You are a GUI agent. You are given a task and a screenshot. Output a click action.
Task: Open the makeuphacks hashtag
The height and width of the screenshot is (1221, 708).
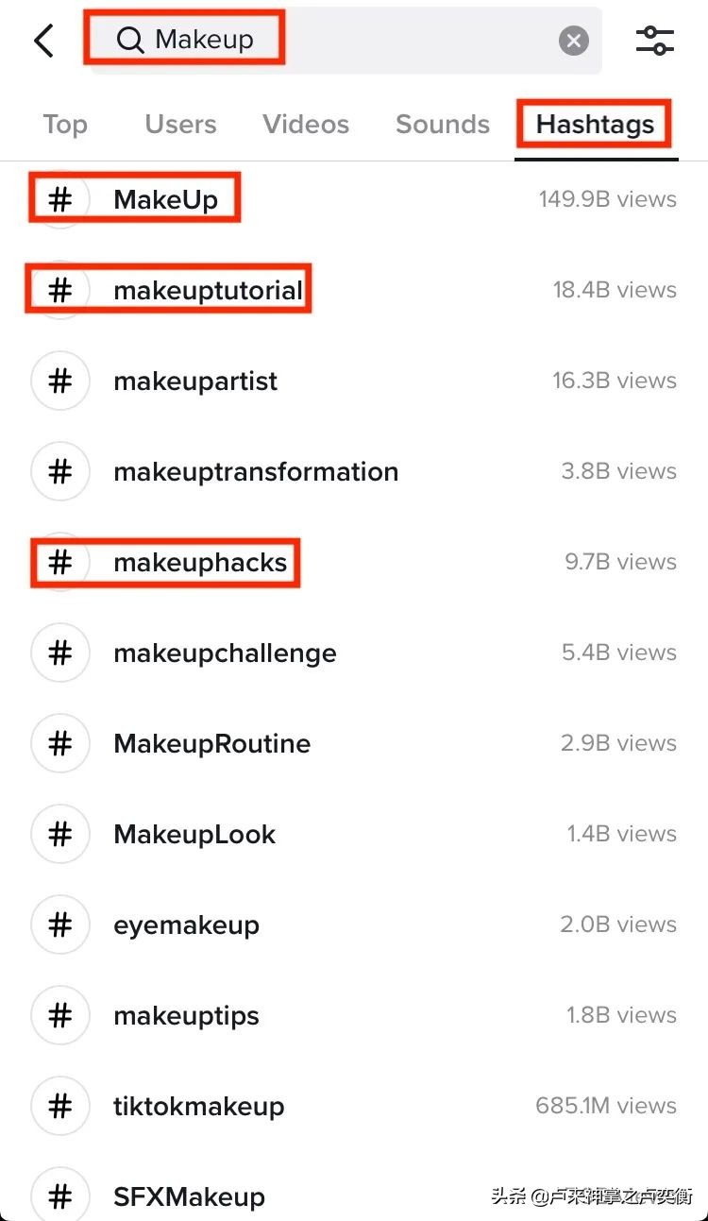[200, 563]
